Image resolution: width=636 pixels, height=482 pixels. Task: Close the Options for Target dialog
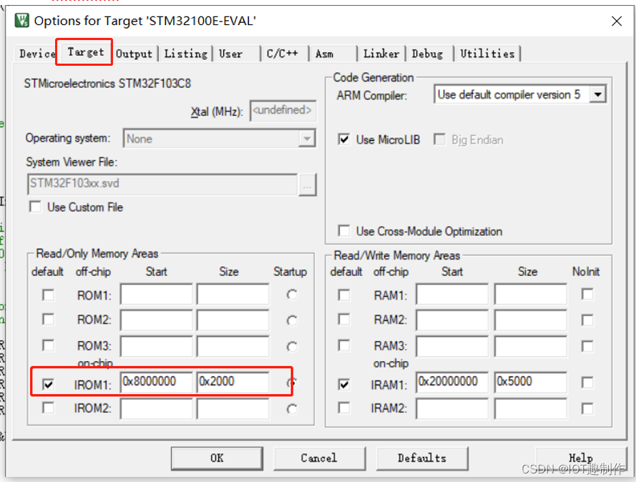[616, 21]
